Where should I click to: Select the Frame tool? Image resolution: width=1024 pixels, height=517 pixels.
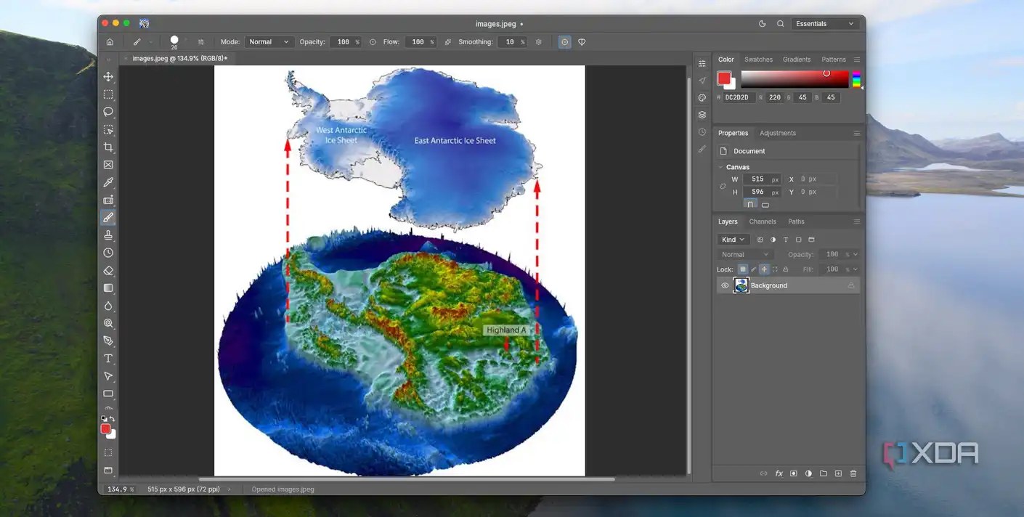pos(108,165)
